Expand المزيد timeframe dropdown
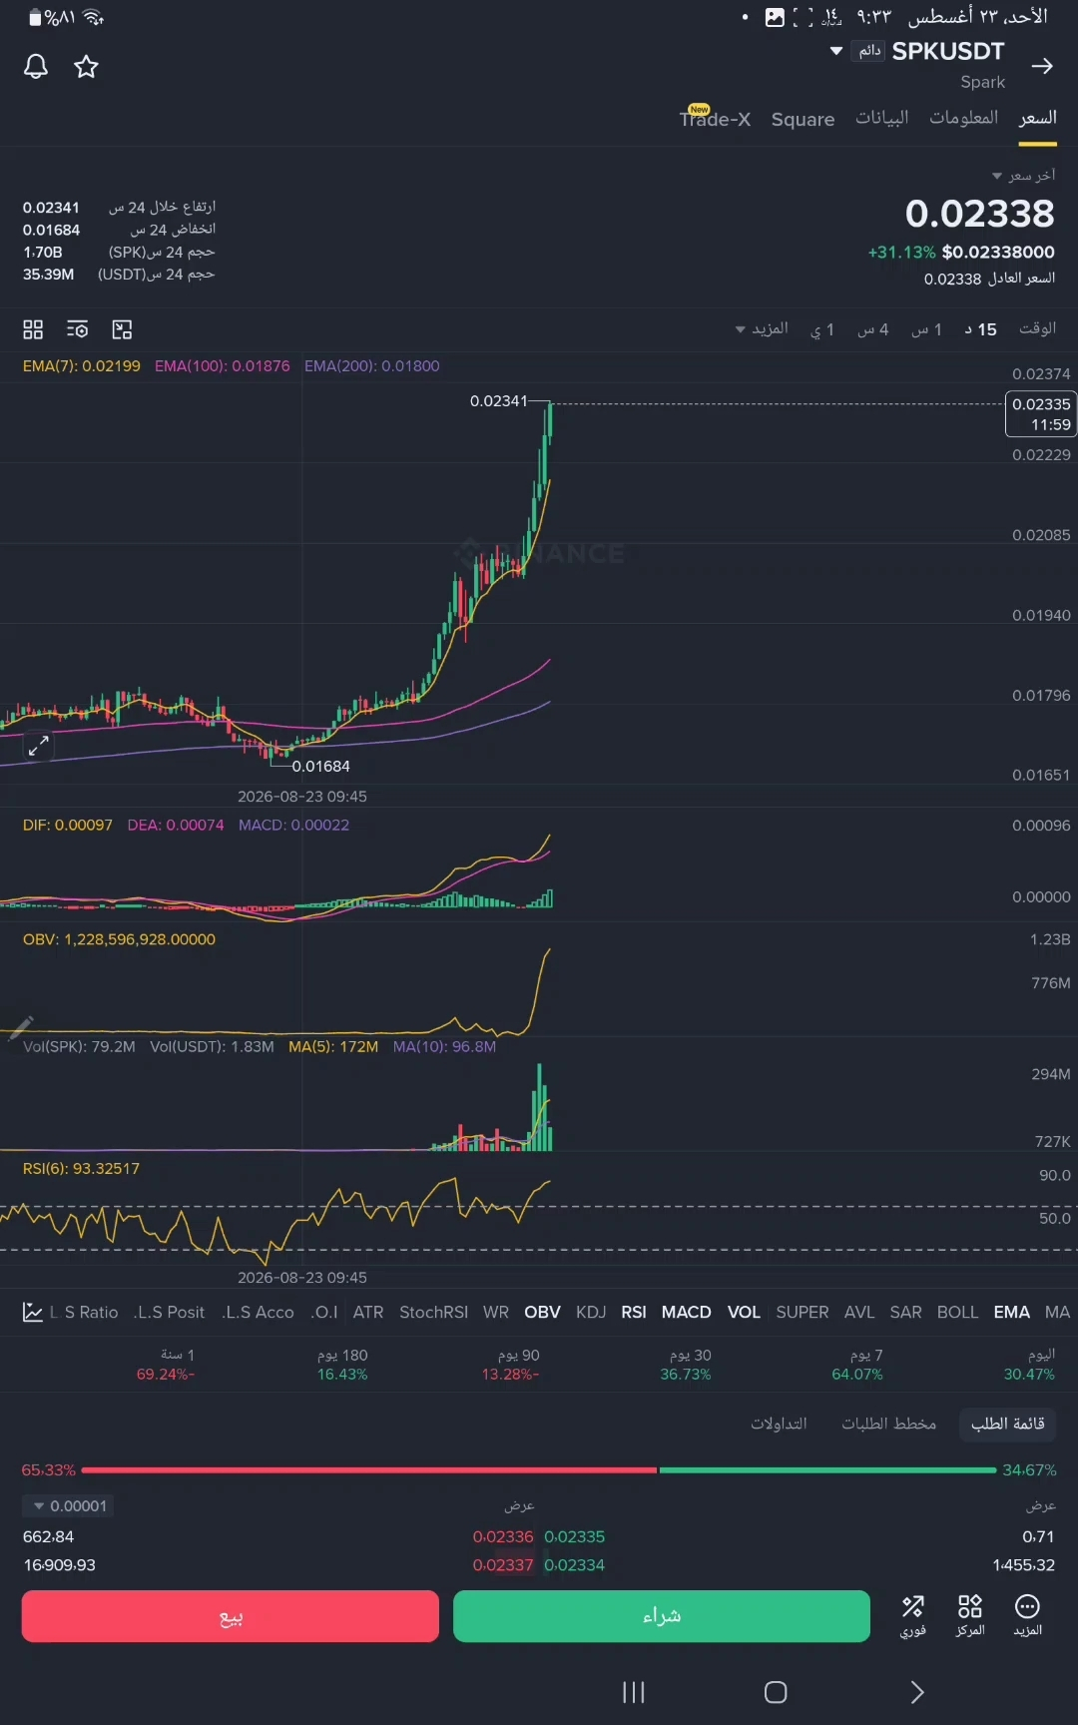The height and width of the screenshot is (1725, 1078). pos(762,328)
